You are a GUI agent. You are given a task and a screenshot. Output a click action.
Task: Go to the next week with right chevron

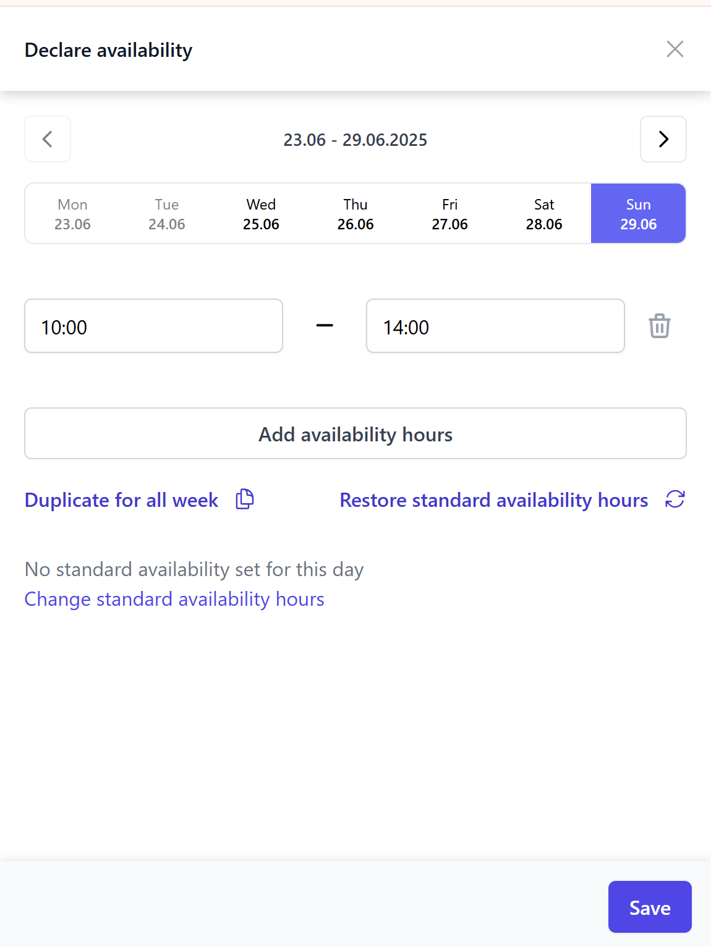coord(663,139)
